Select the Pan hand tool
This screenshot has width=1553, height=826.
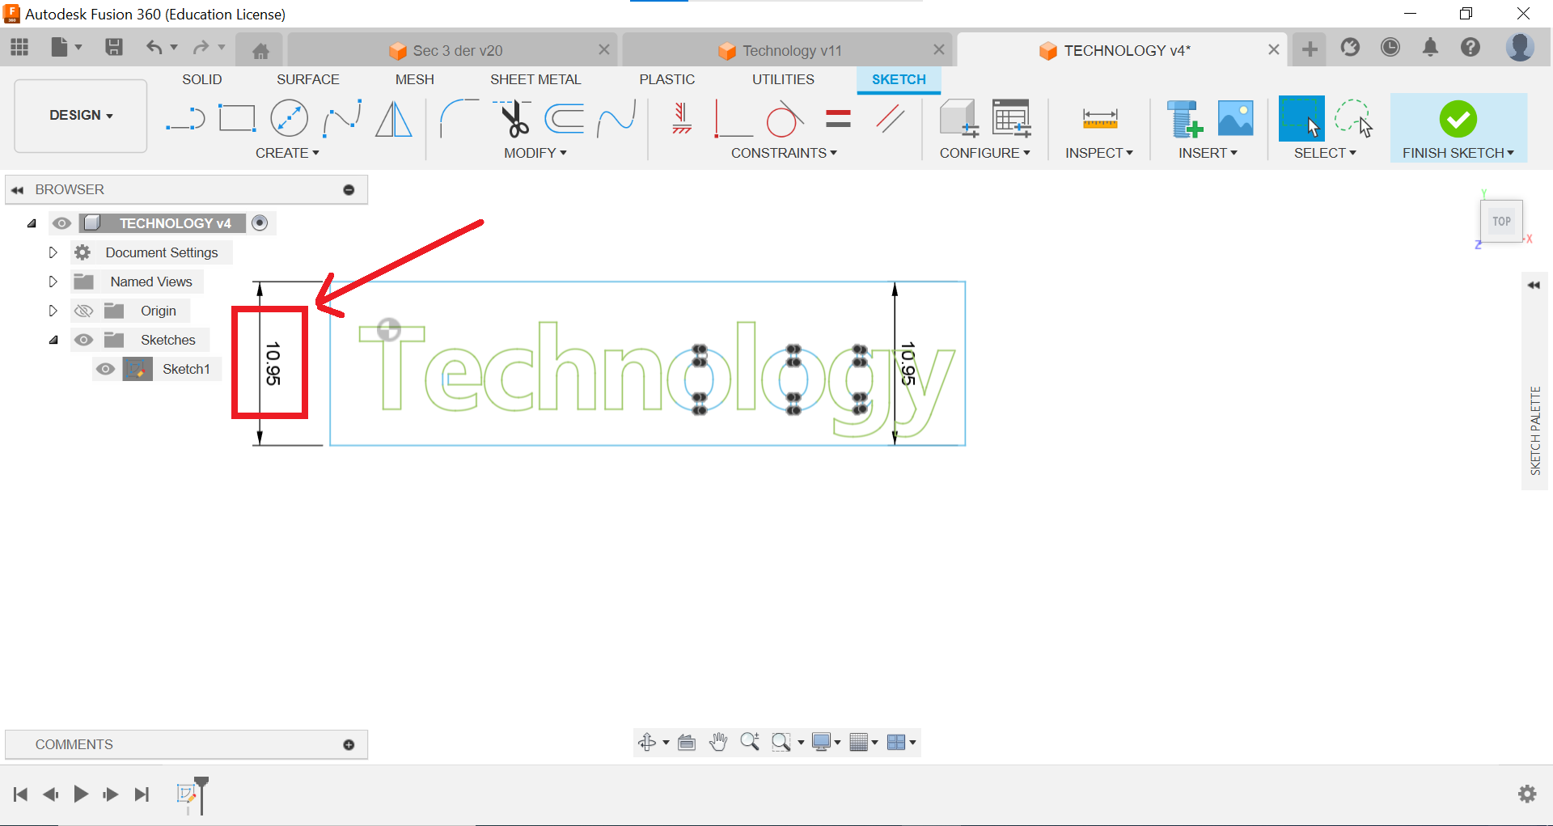pyautogui.click(x=717, y=742)
